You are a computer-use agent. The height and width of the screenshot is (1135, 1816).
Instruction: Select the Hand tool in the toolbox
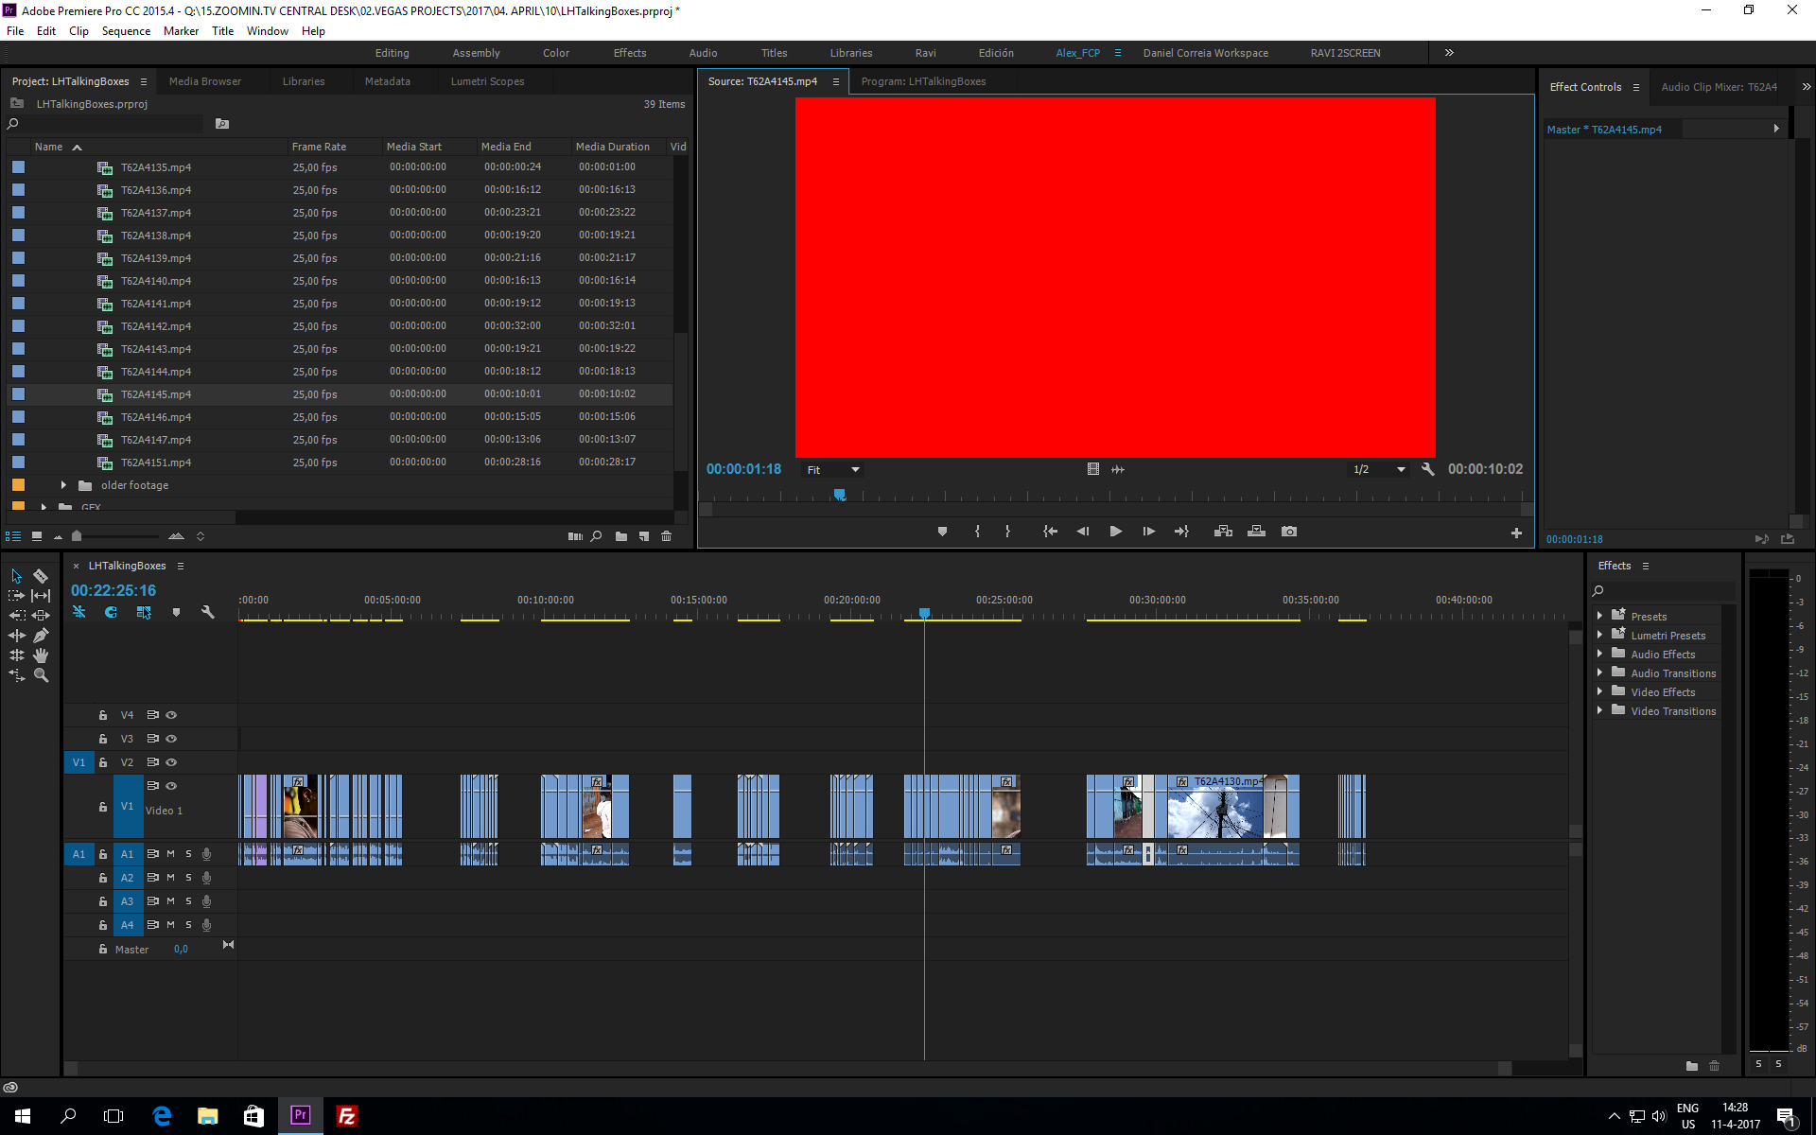click(x=41, y=655)
